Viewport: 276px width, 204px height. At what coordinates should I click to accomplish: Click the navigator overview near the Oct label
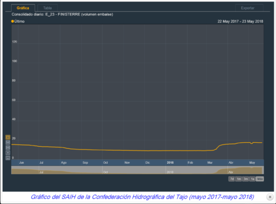tap(105, 172)
